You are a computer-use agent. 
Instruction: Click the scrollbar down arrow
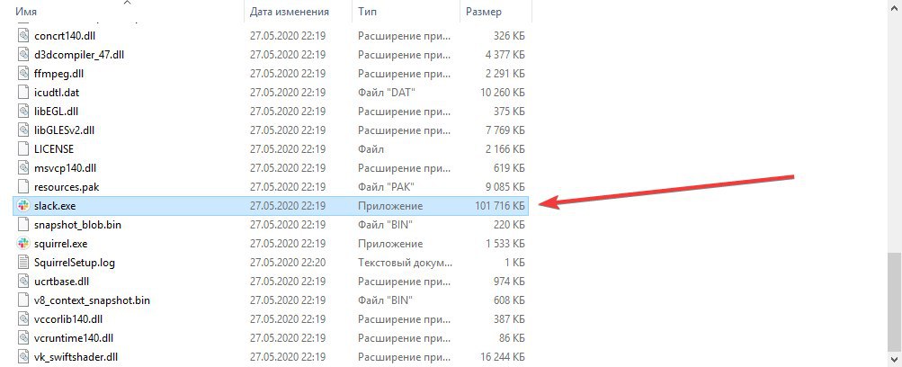pos(895,360)
